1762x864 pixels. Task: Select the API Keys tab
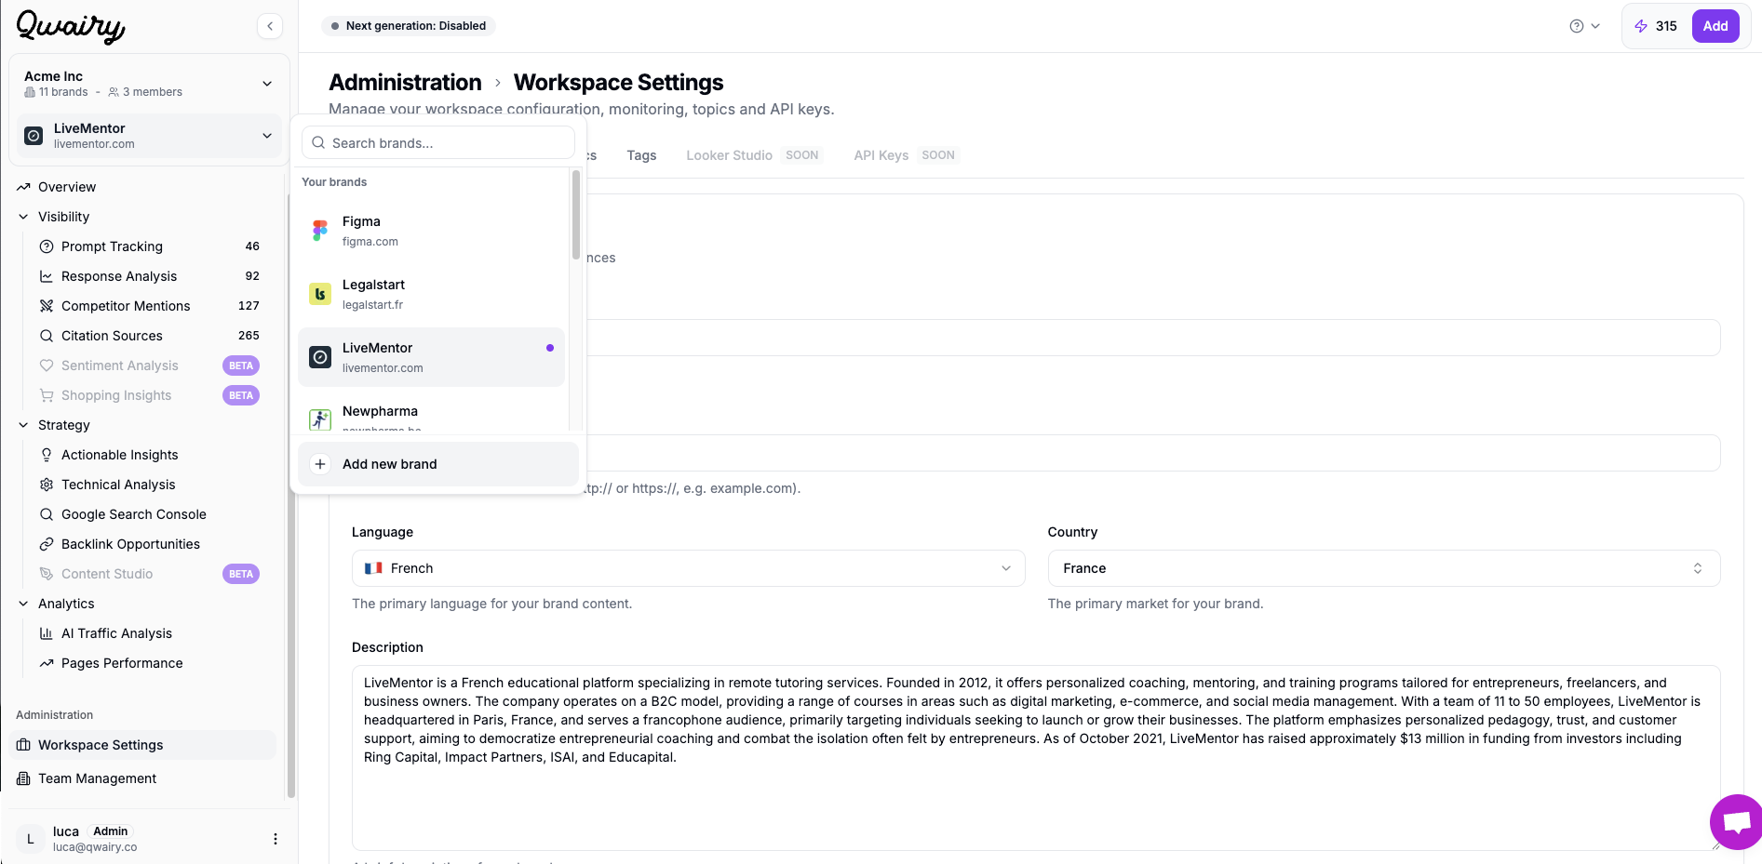tap(906, 155)
